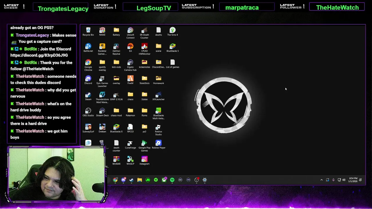This screenshot has height=209, width=372.
Task: Launch Ubisoft Connect from the desktop
Action: [x=130, y=33]
